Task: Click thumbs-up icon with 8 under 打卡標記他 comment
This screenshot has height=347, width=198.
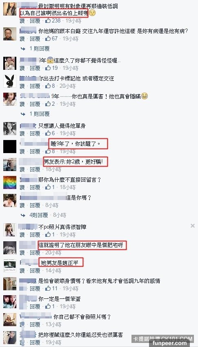Action: point(48,86)
